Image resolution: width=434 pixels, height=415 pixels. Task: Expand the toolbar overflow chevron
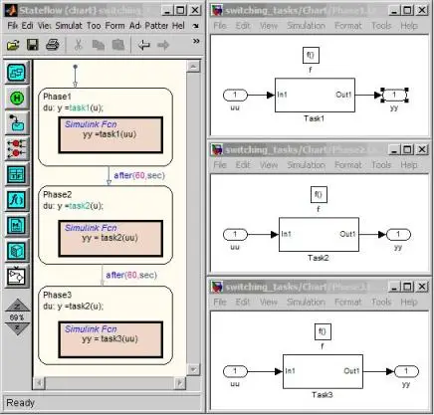pyautogui.click(x=196, y=41)
